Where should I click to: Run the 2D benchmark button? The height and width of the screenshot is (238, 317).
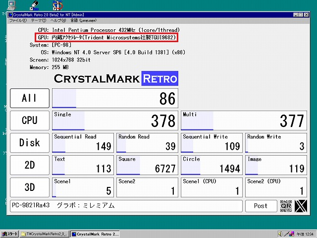tap(30, 165)
